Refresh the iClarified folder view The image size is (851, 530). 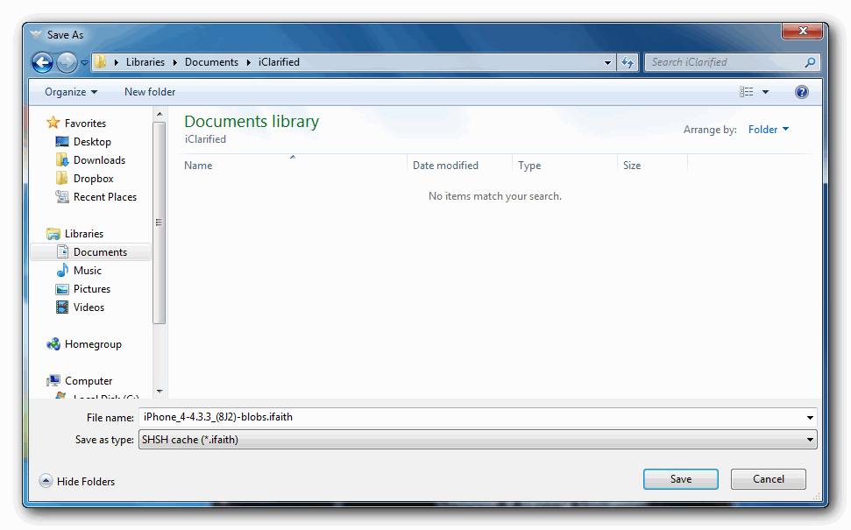628,62
